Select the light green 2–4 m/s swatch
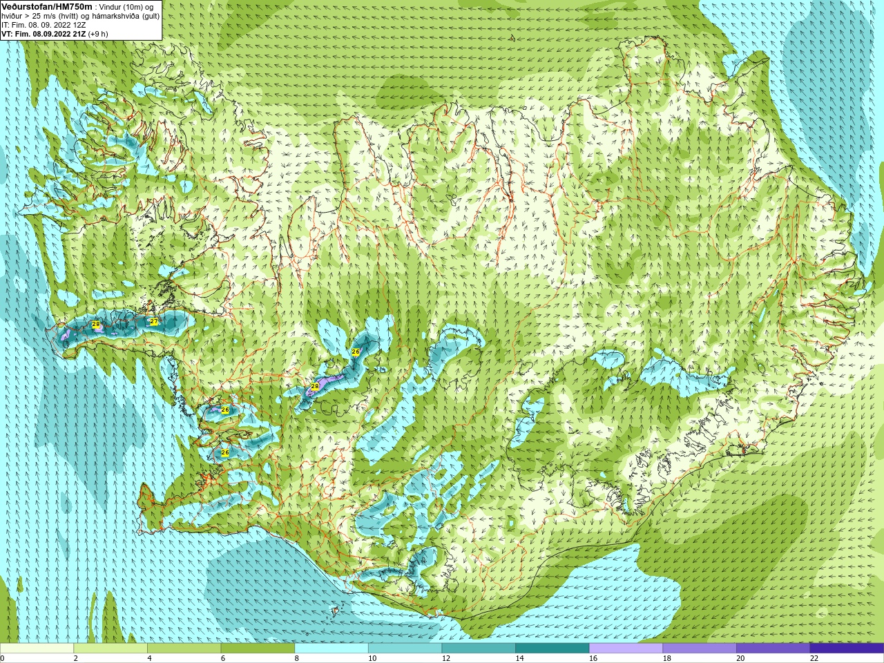 pos(110,648)
